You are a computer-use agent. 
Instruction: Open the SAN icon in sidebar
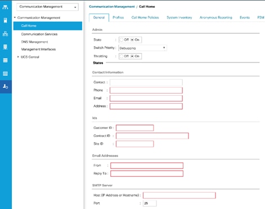[x=5, y=47]
